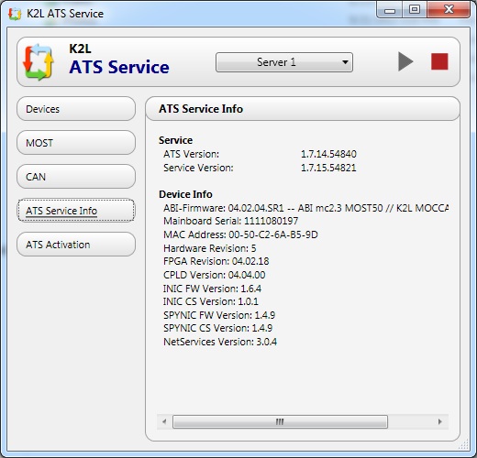Start the service with the play button
The image size is (477, 458).
405,61
